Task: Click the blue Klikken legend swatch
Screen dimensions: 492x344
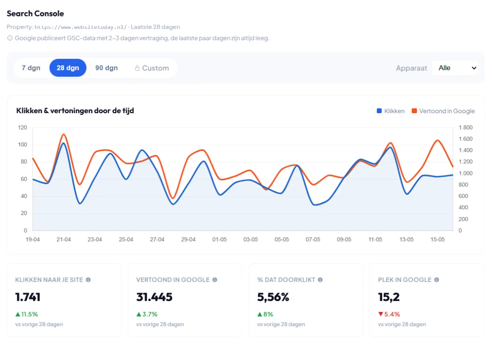Action: [379, 111]
